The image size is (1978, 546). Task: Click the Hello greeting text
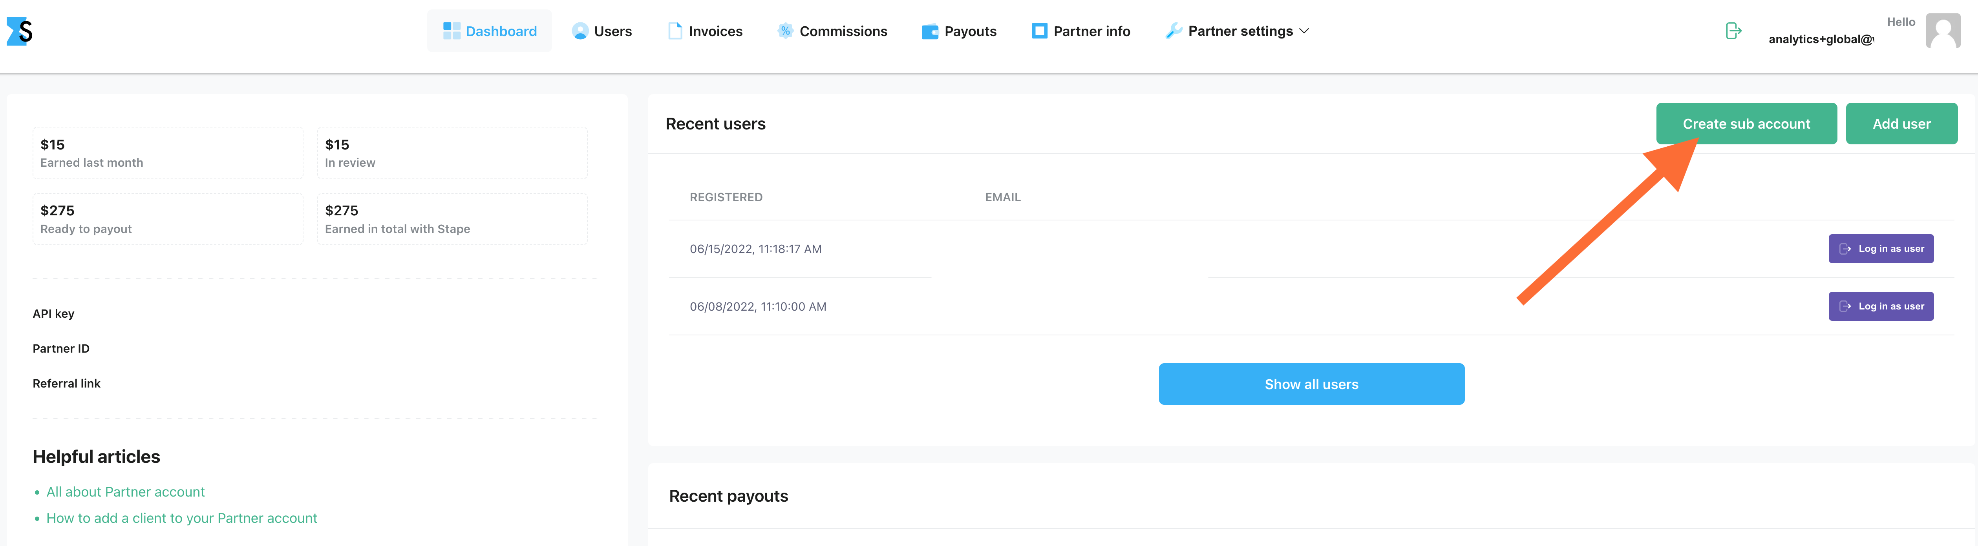1900,22
